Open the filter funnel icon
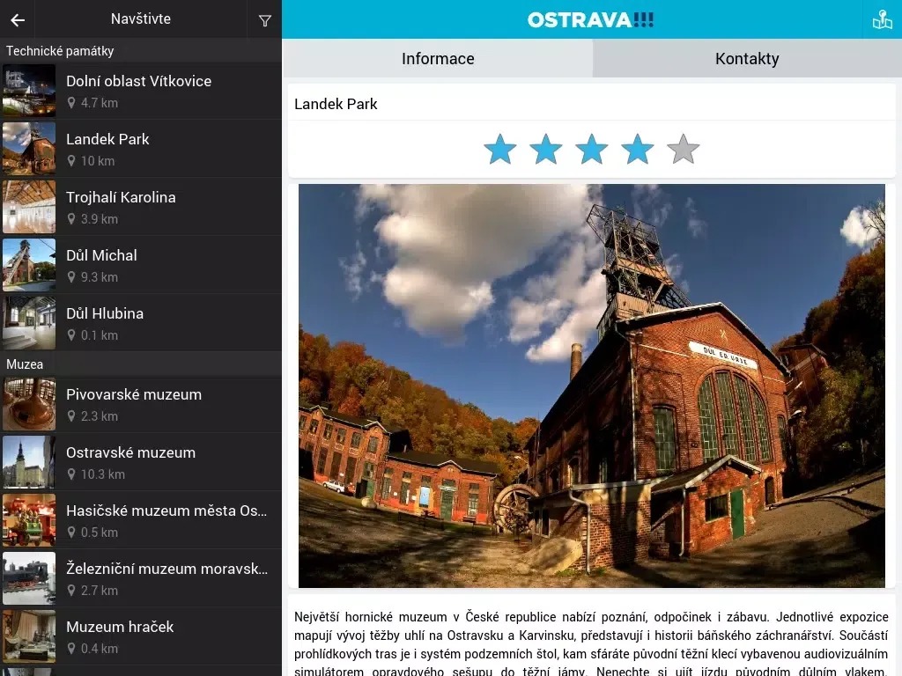902x676 pixels. coord(264,21)
